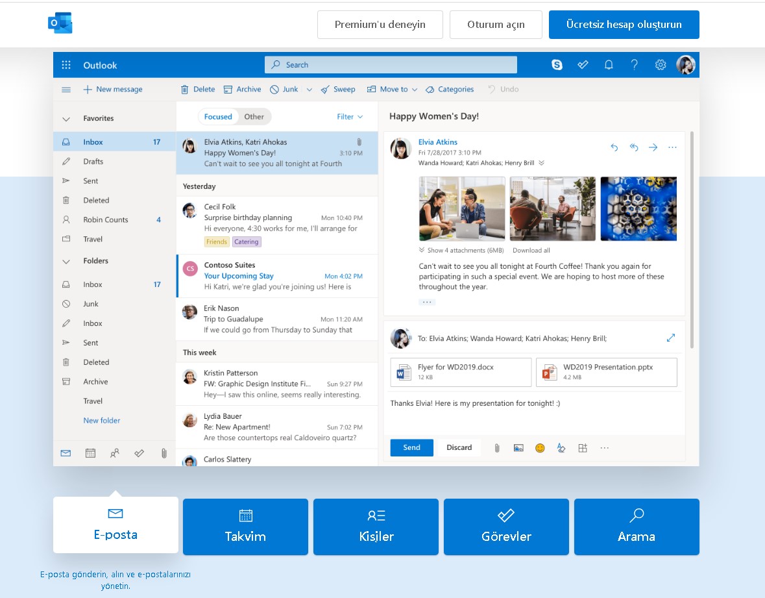Click the Reply all arrow icon
Viewport: 765px width, 598px height.
coord(634,147)
